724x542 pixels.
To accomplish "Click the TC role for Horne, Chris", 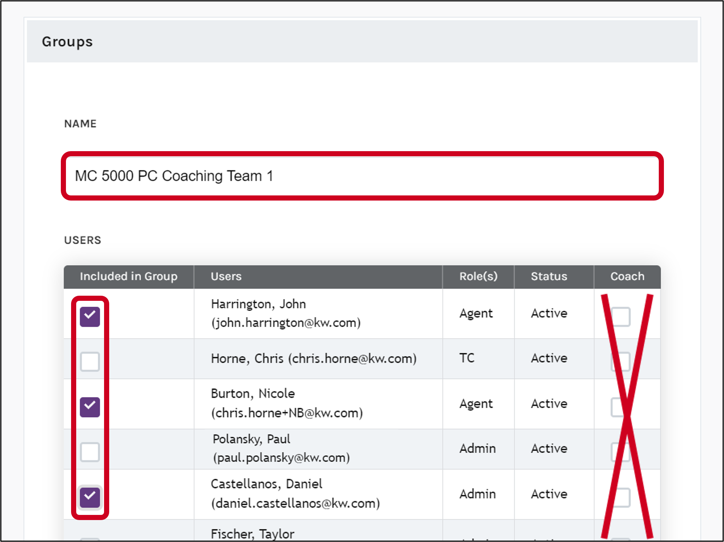I will (467, 358).
